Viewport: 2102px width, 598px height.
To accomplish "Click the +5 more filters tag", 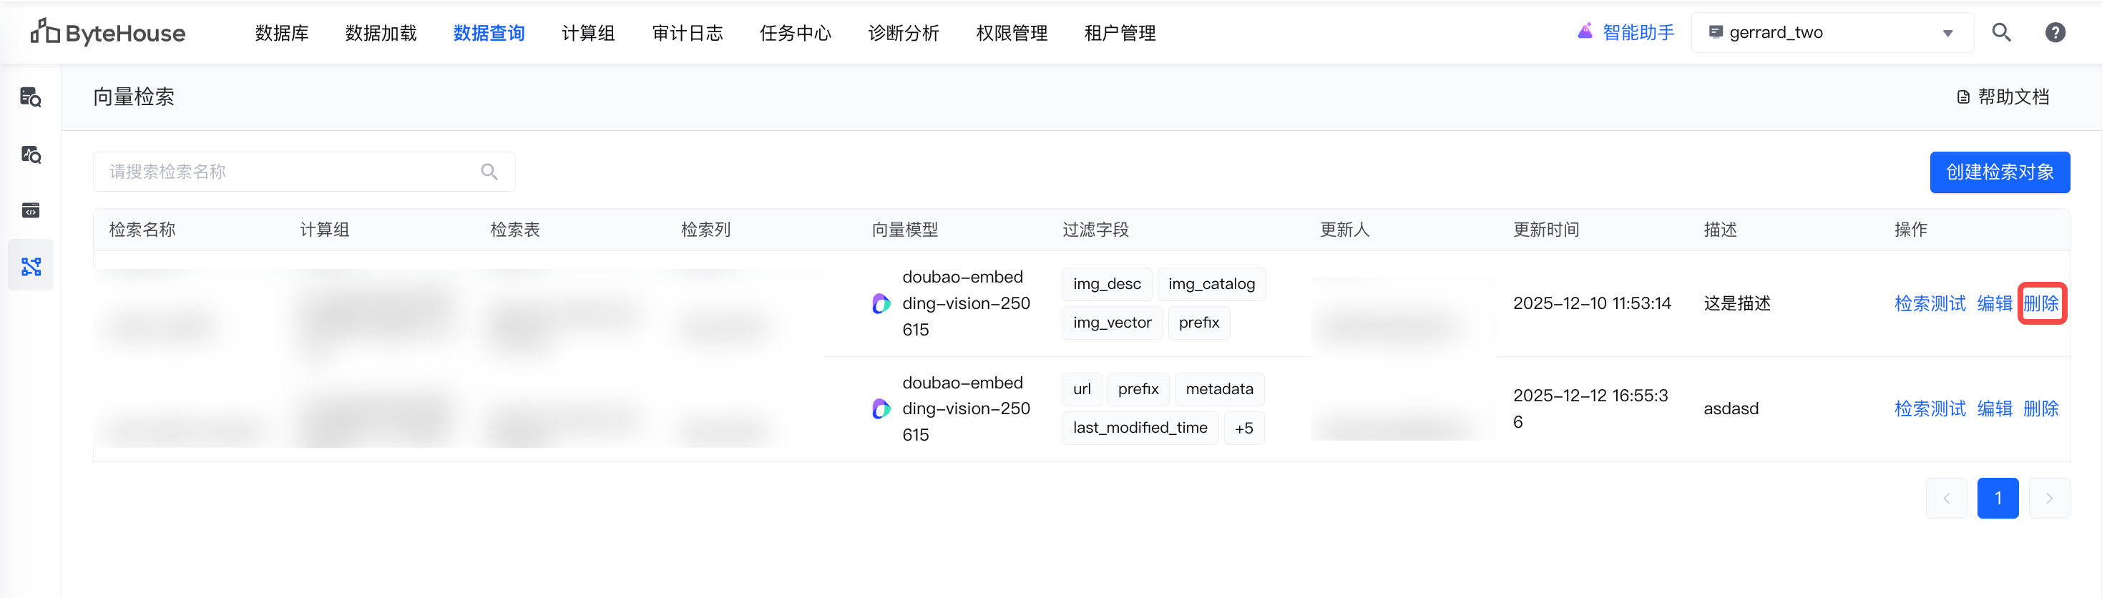I will [x=1243, y=428].
